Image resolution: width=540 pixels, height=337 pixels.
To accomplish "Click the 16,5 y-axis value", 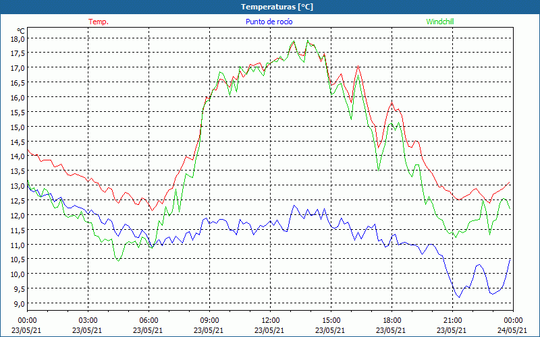I will (x=18, y=83).
